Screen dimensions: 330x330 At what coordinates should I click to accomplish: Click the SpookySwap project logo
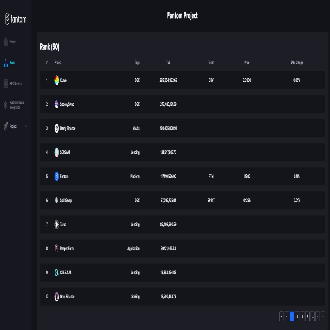56,104
